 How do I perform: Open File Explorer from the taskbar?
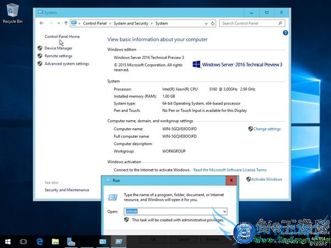coord(55,242)
